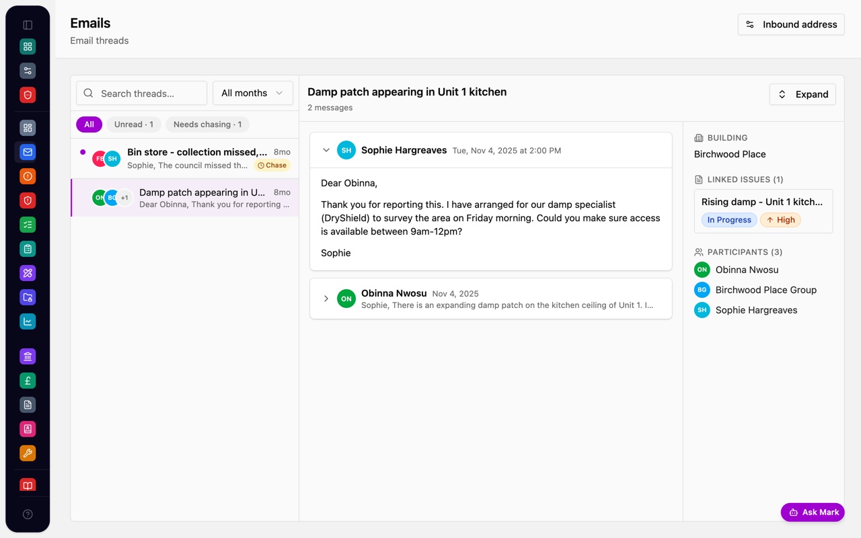Select the All filter tab
The image size is (861, 538).
[x=89, y=124]
